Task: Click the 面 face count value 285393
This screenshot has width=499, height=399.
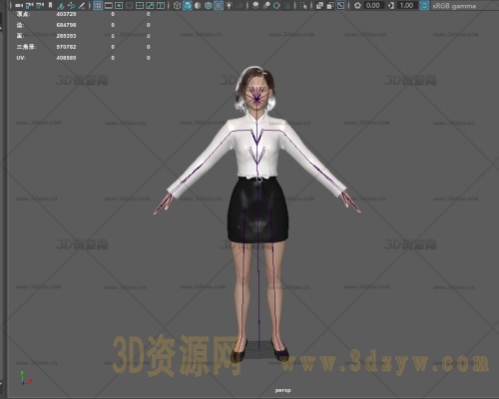Action: pyautogui.click(x=66, y=36)
